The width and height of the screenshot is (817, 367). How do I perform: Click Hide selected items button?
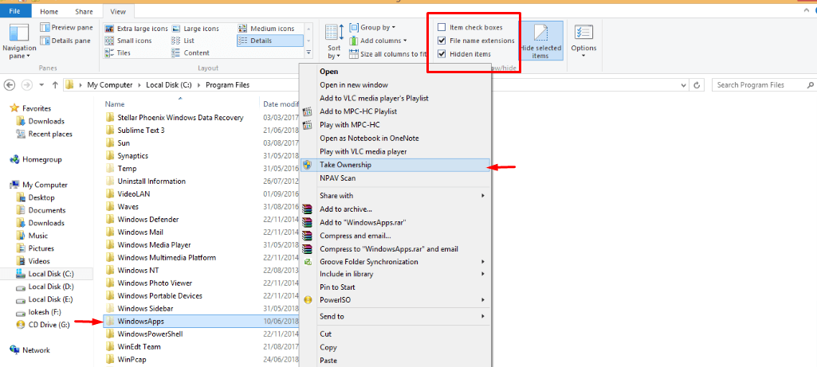(540, 41)
